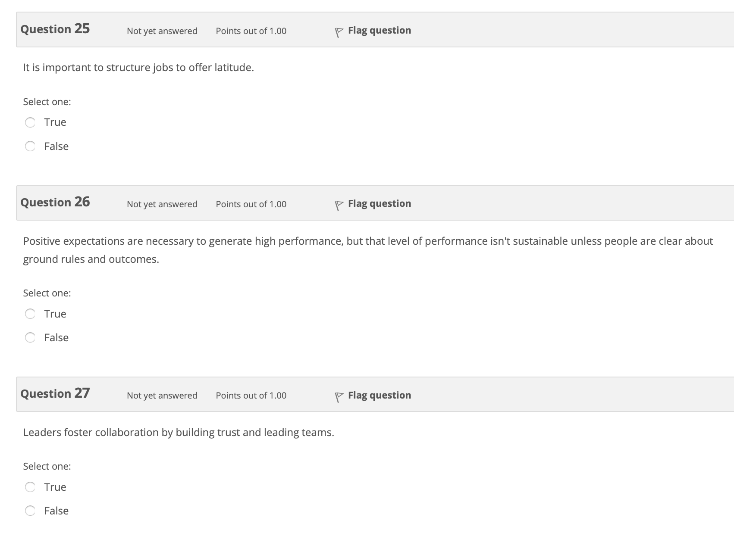Click the True label under Question 27
The height and width of the screenshot is (536, 734).
pyautogui.click(x=55, y=487)
